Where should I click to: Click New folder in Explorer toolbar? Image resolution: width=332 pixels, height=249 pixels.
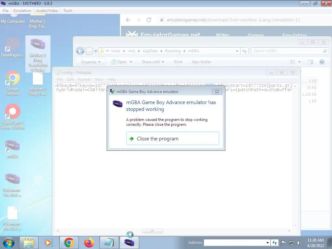201,62
